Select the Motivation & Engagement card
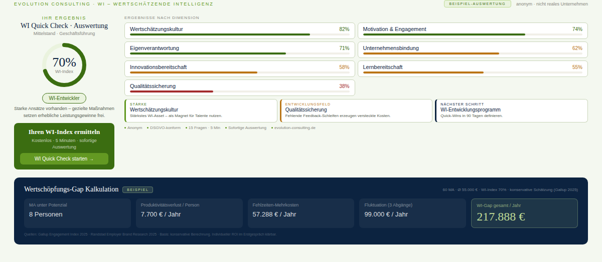 click(473, 30)
